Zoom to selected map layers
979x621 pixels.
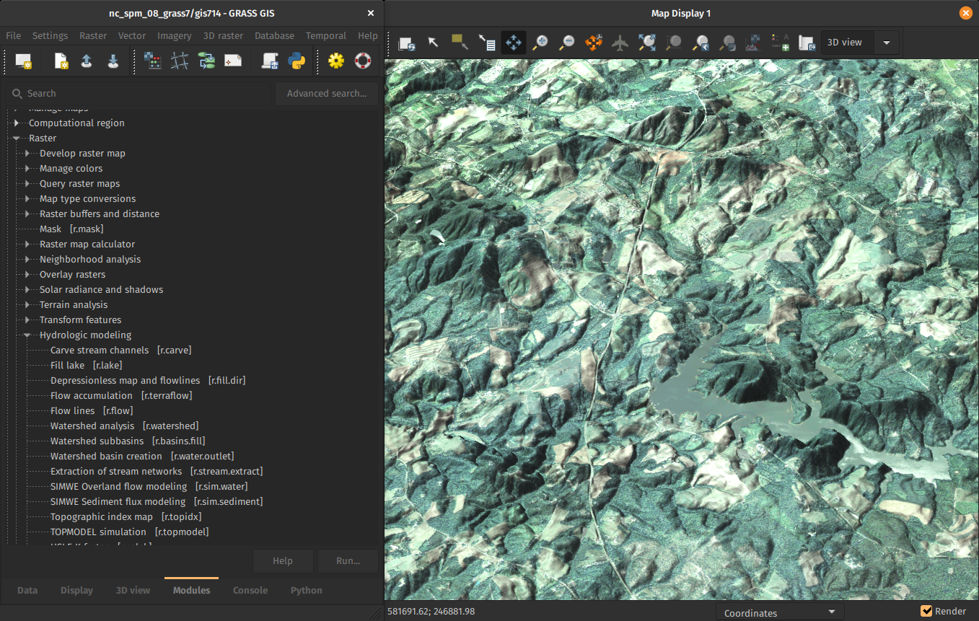[646, 43]
